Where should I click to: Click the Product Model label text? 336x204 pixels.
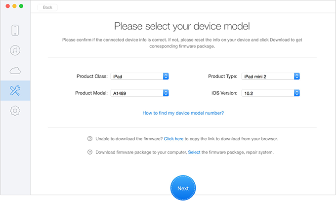(91, 93)
